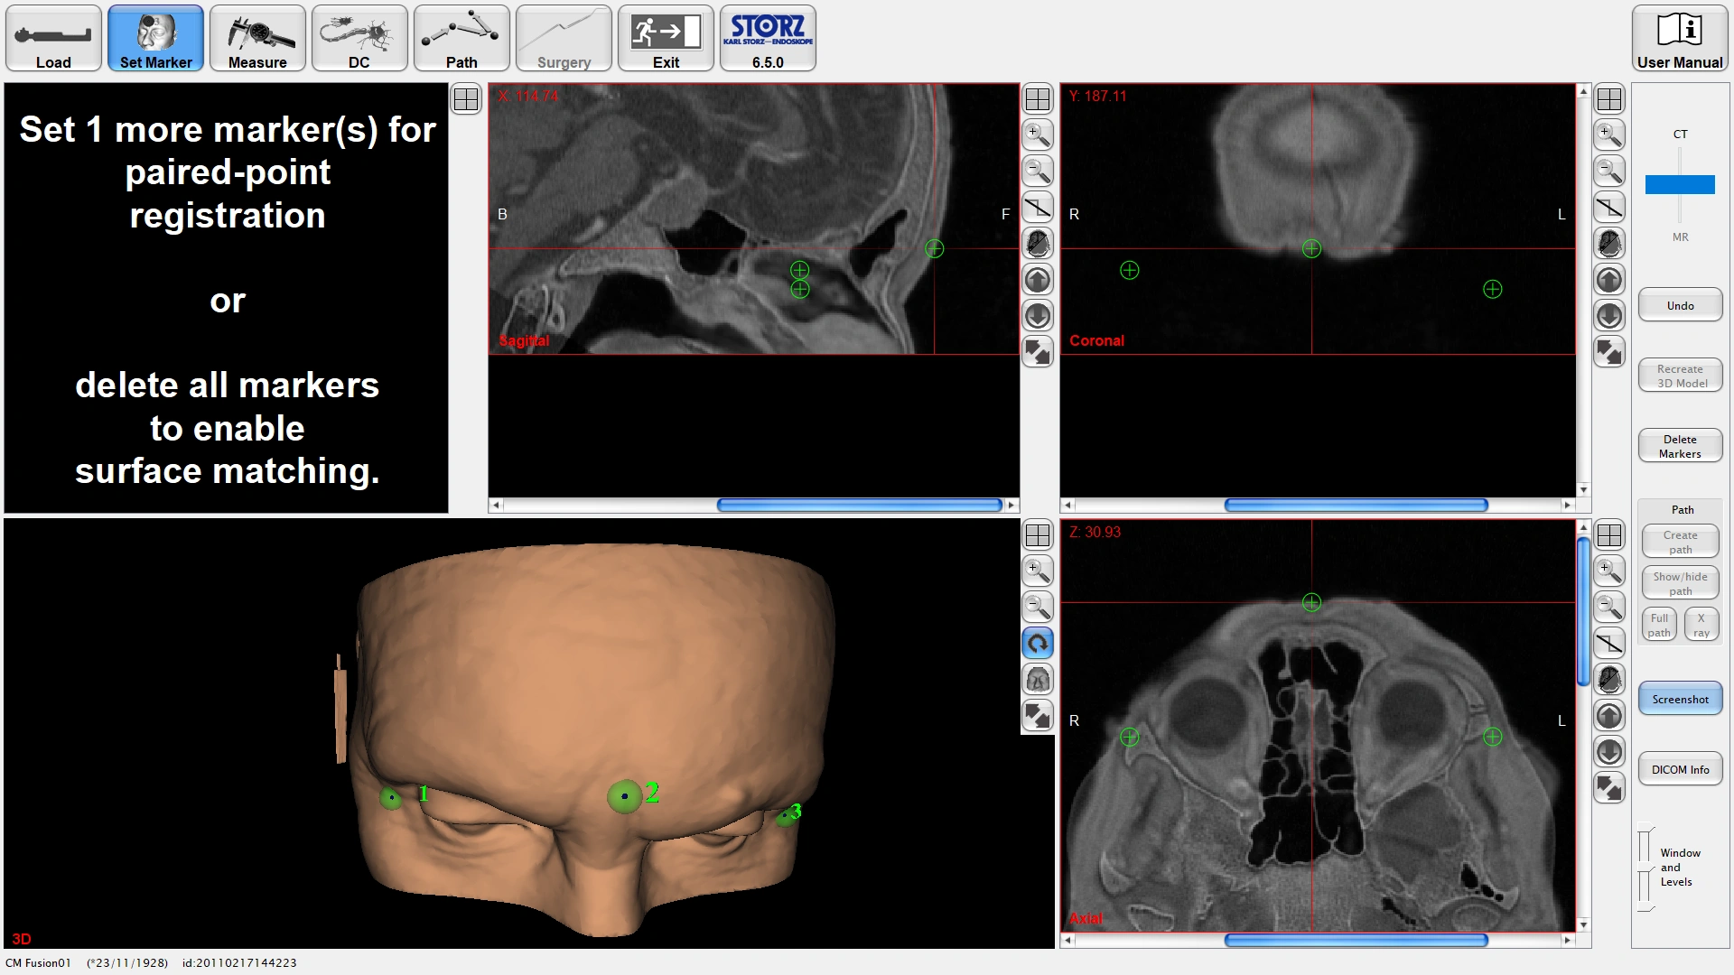1734x975 pixels.
Task: Switch to the Path tab
Action: click(461, 38)
